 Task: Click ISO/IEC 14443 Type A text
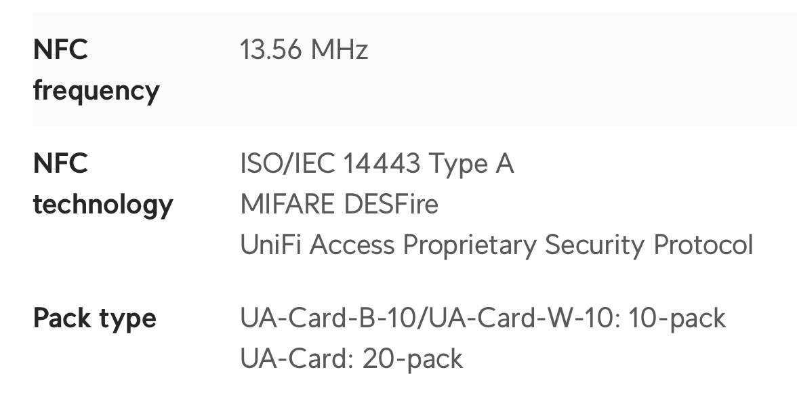pos(377,163)
